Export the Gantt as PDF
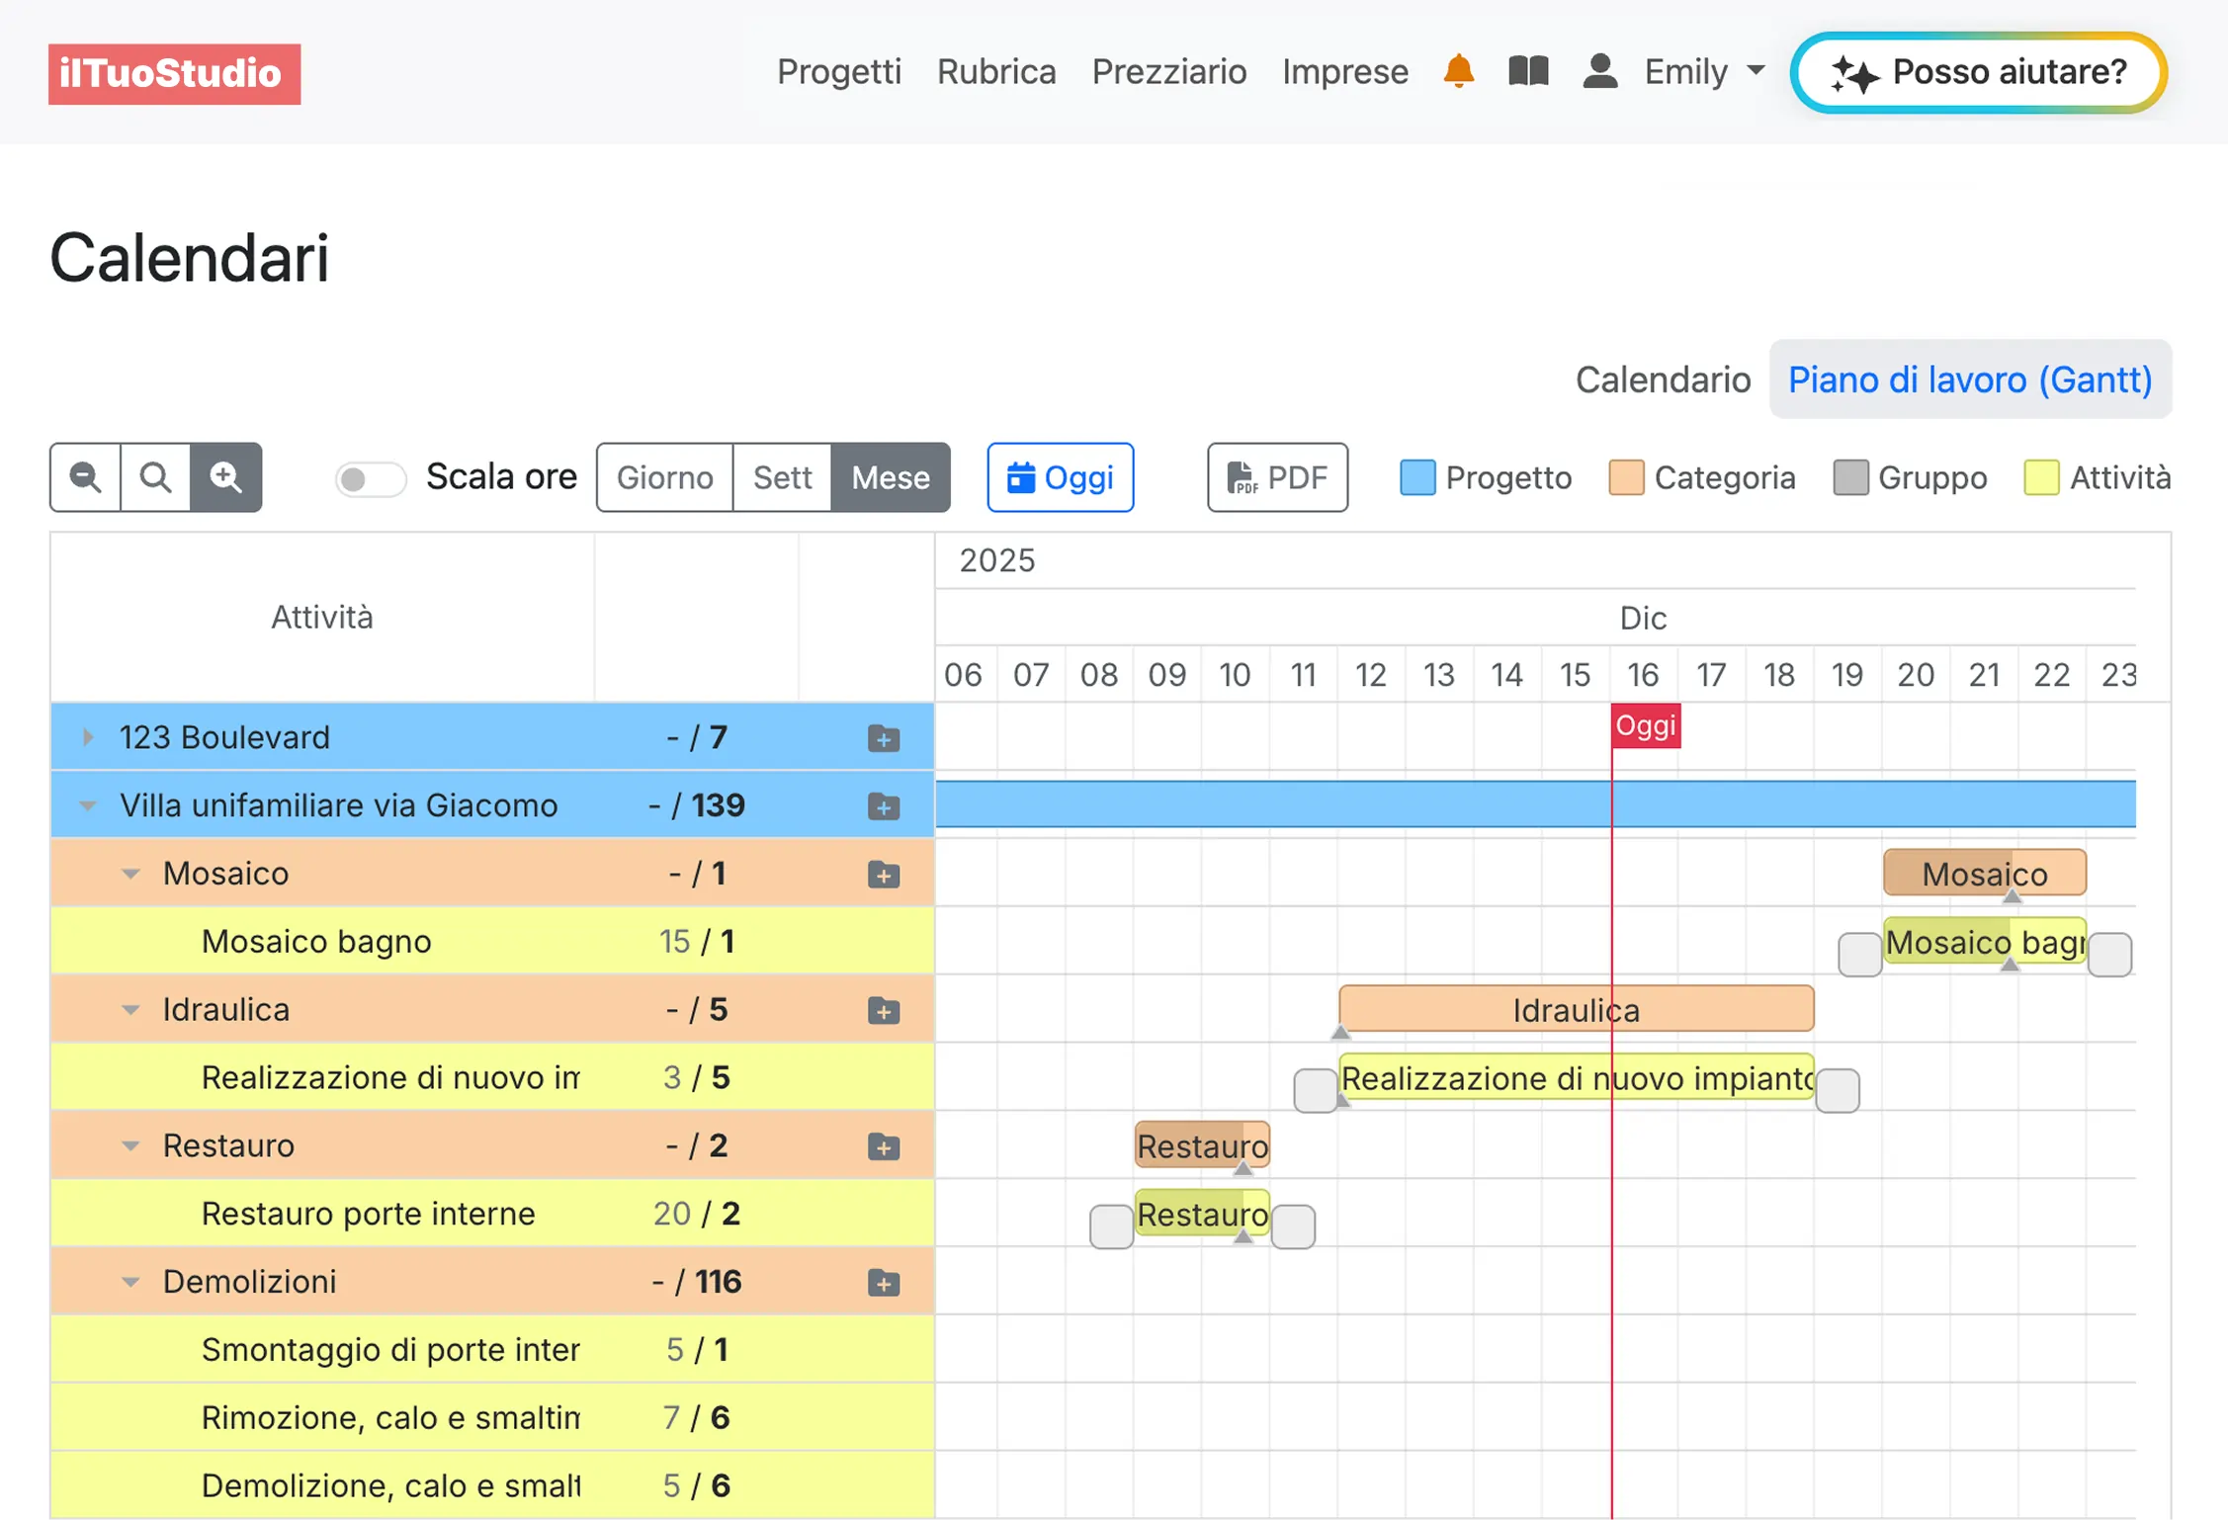Image resolution: width=2228 pixels, height=1520 pixels. coord(1277,477)
